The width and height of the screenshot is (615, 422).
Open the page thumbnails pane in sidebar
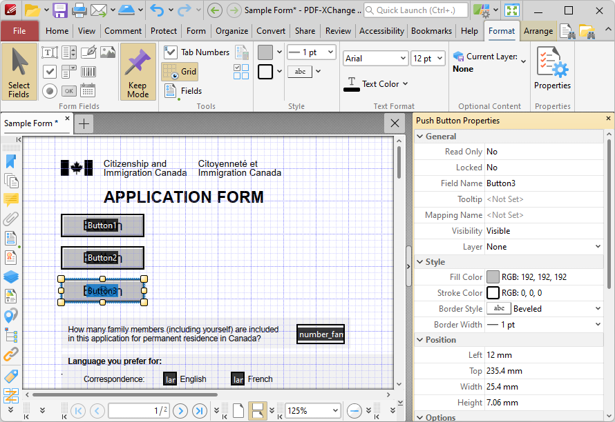point(11,181)
